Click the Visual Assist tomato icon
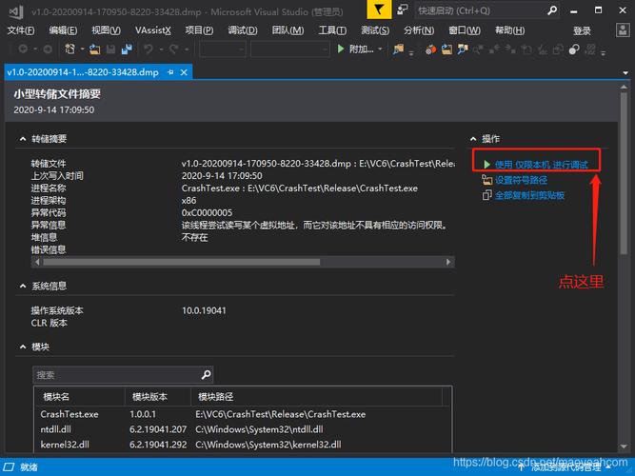 (x=431, y=50)
